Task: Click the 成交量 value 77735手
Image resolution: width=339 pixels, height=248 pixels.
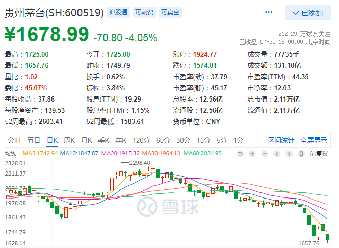Action: [286, 54]
